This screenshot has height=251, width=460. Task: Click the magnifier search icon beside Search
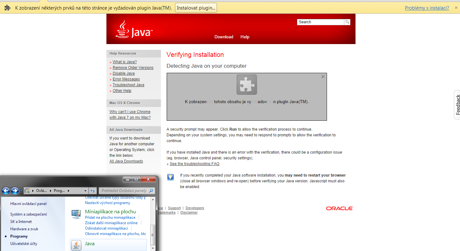point(347,22)
